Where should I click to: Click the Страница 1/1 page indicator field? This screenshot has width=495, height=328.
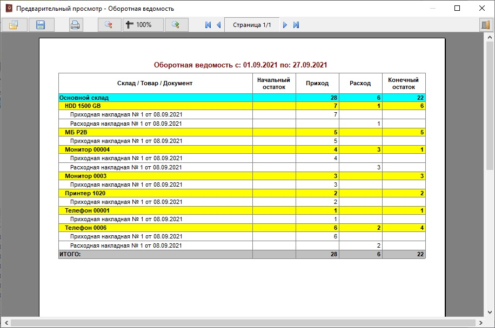[x=252, y=25]
